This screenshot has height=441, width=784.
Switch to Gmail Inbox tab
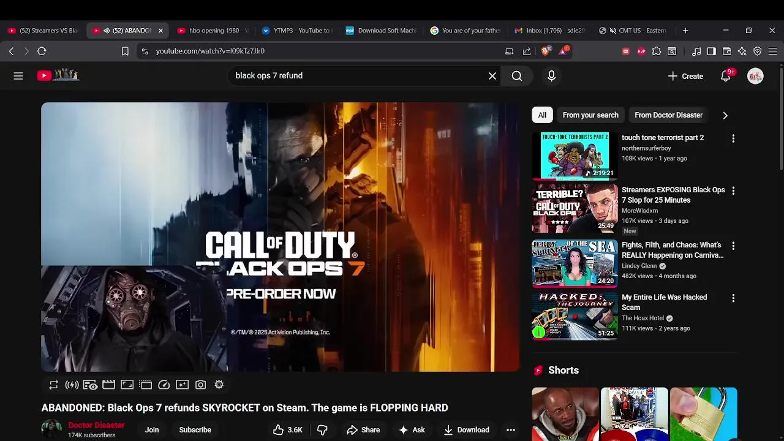tap(550, 31)
